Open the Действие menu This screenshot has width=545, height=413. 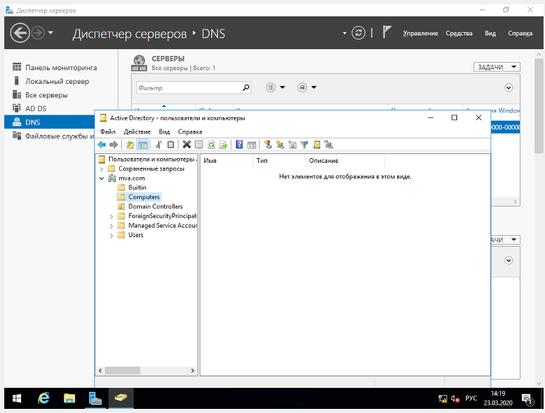(138, 132)
